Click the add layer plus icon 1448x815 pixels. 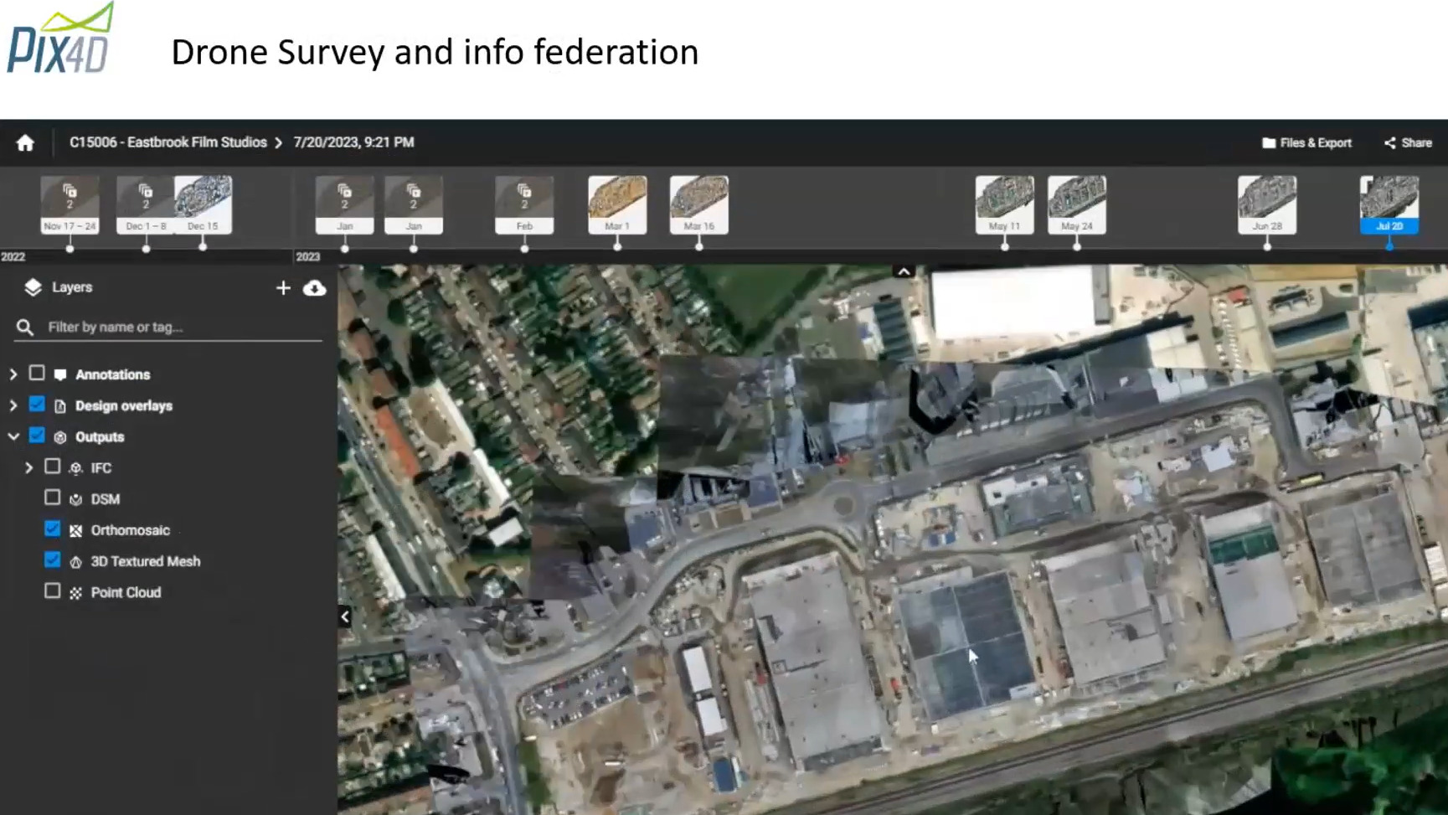click(283, 288)
